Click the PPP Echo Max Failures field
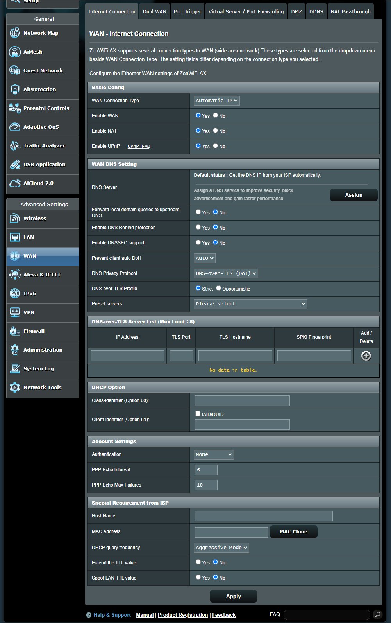391x623 pixels. pyautogui.click(x=206, y=485)
